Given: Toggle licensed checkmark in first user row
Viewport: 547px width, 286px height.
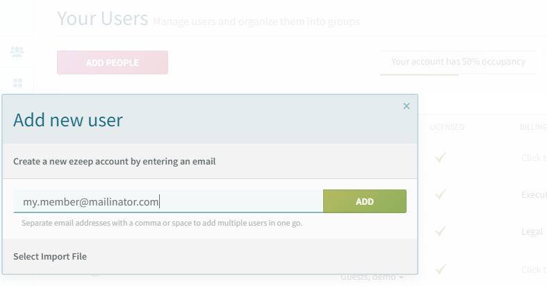Looking at the screenshot, I should [x=441, y=158].
